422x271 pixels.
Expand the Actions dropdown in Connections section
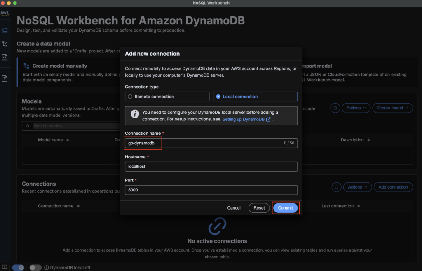tap(357, 187)
